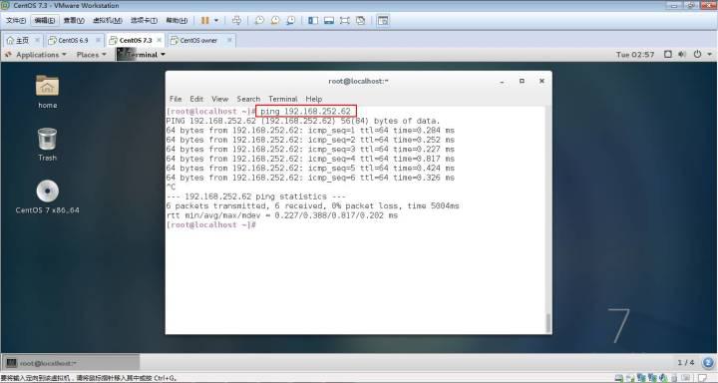718x383 pixels.
Task: Open the Applications menu dropdown
Action: point(36,55)
